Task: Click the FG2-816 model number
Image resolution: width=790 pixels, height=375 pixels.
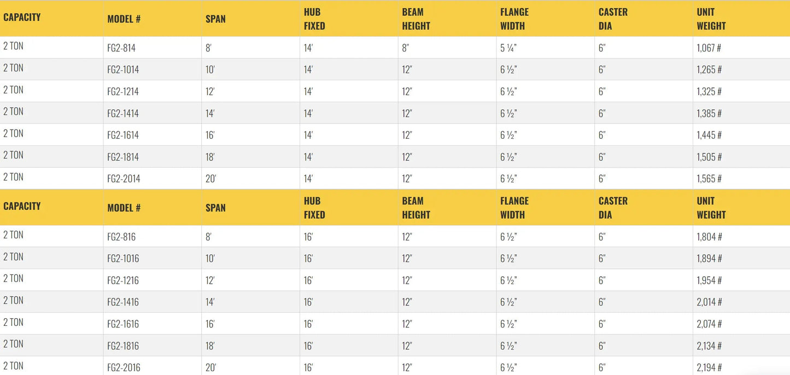Action: click(121, 237)
